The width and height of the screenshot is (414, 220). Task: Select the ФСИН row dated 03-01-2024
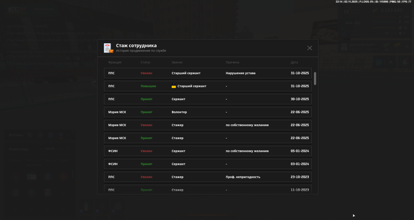tap(207, 164)
